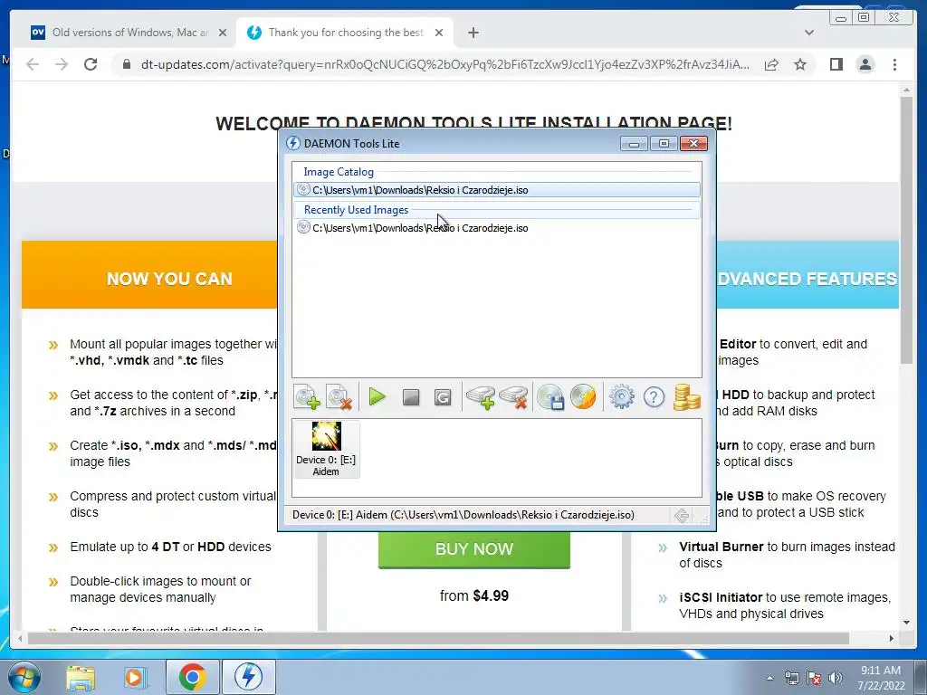Click the status bar device path text
Viewport: 927px width, 695px height.
[463, 515]
